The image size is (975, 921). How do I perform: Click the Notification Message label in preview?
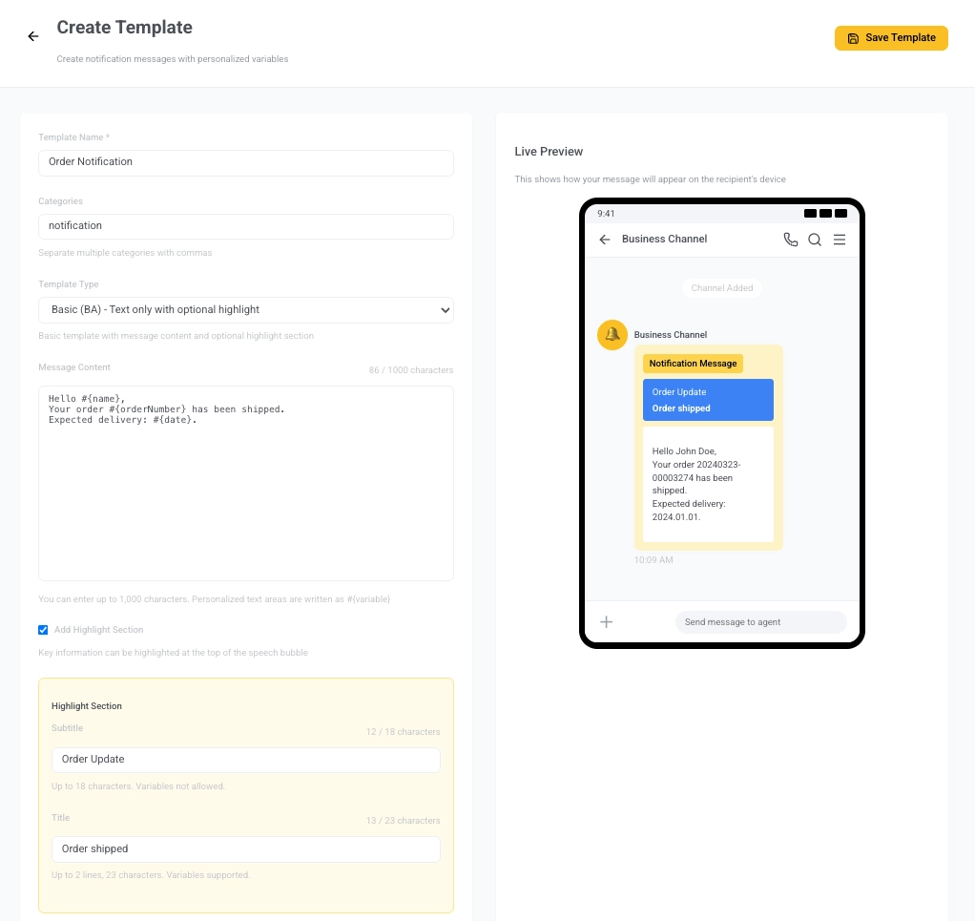coord(693,364)
